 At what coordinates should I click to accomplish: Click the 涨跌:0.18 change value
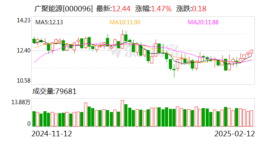click(191, 9)
